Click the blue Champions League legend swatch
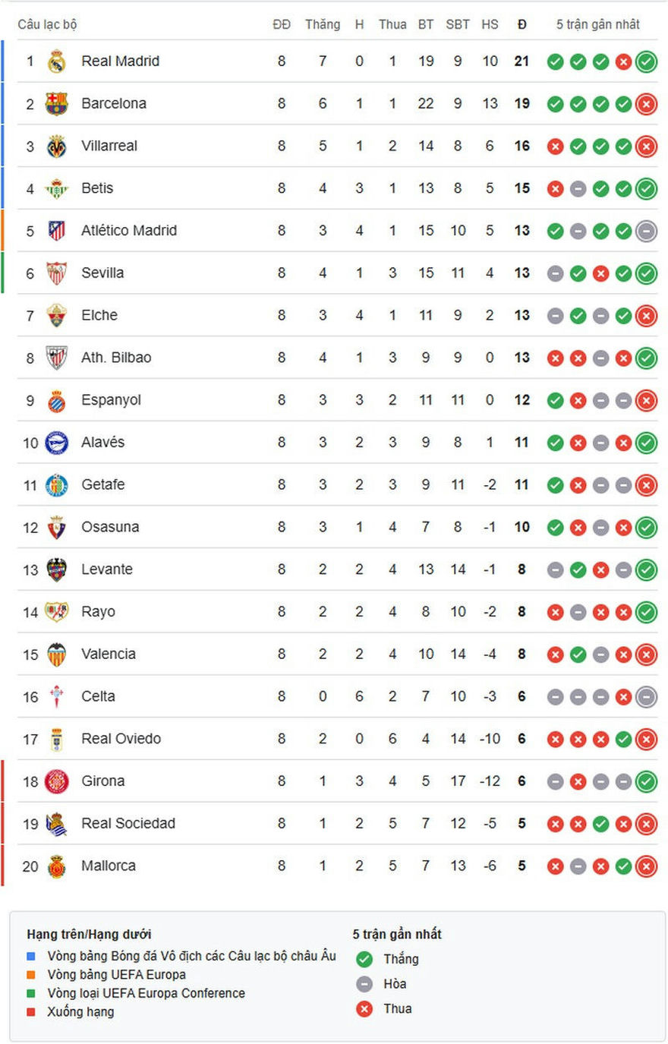The image size is (668, 1044). (31, 956)
